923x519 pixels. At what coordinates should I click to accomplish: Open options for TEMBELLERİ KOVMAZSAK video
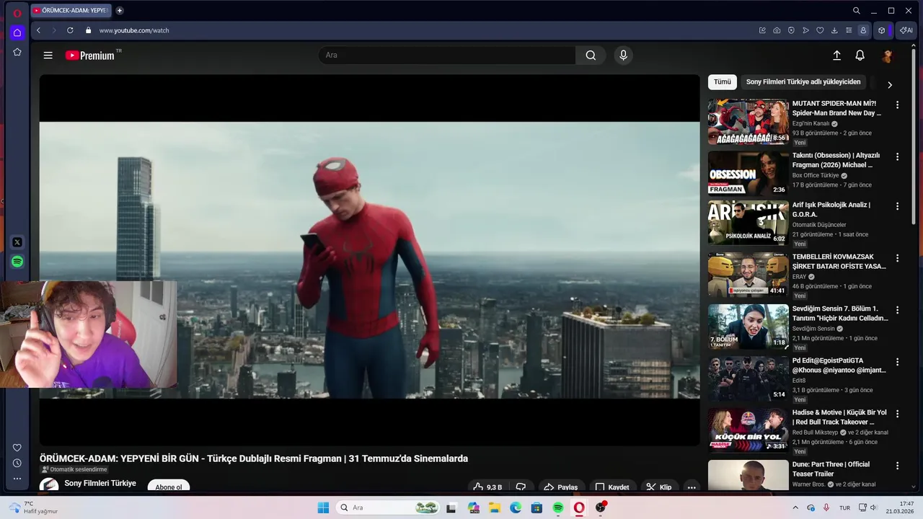[x=897, y=258]
